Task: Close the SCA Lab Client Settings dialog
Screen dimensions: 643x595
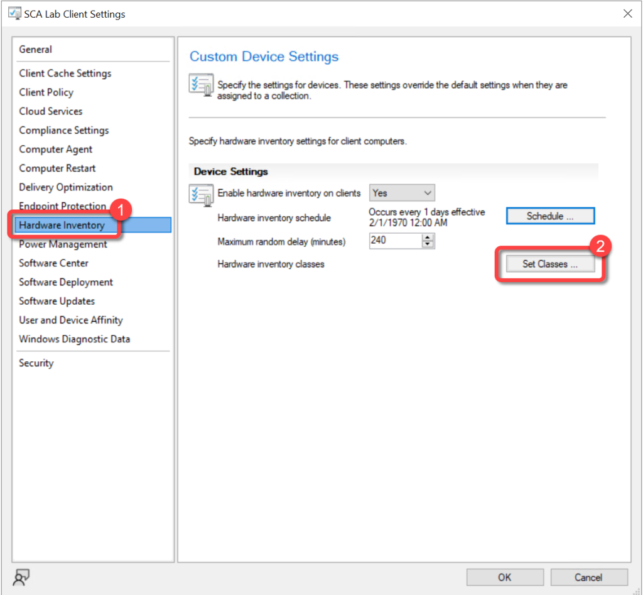Action: tap(627, 14)
